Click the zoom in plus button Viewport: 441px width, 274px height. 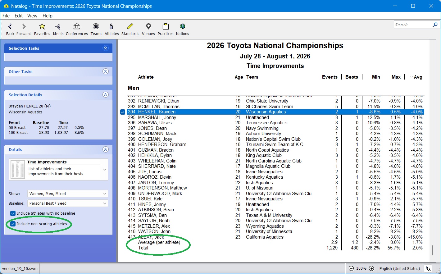[371, 268]
